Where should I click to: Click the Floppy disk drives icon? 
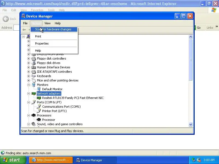[x=34, y=63]
